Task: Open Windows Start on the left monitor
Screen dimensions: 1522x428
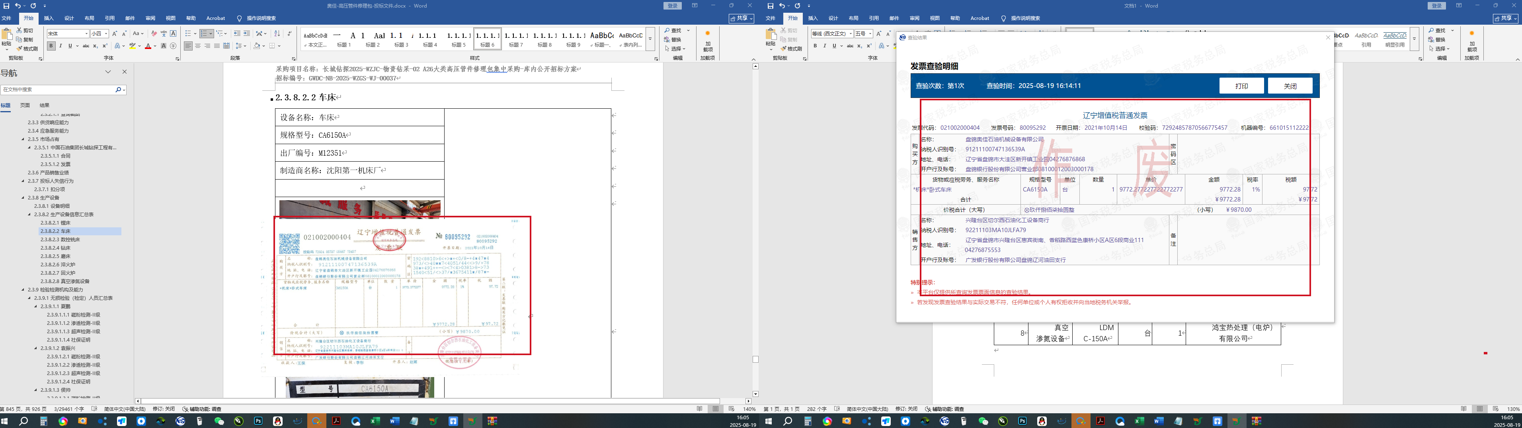Action: tap(5, 421)
